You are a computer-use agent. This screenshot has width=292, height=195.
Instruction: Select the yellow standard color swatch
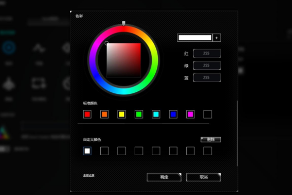coord(121,114)
